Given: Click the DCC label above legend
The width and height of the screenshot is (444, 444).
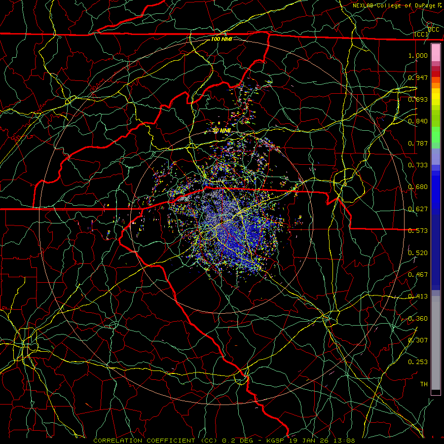Looking at the screenshot, I should pos(434,30).
